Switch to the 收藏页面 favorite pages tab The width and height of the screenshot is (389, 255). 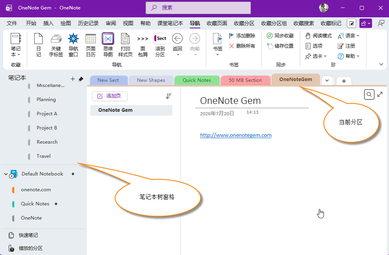point(217,23)
